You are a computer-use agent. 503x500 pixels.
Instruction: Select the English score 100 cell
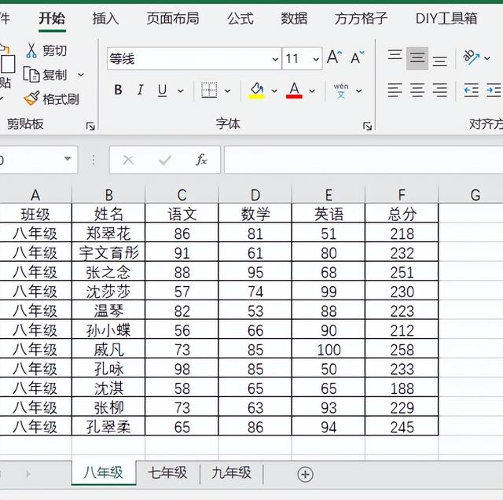point(329,350)
